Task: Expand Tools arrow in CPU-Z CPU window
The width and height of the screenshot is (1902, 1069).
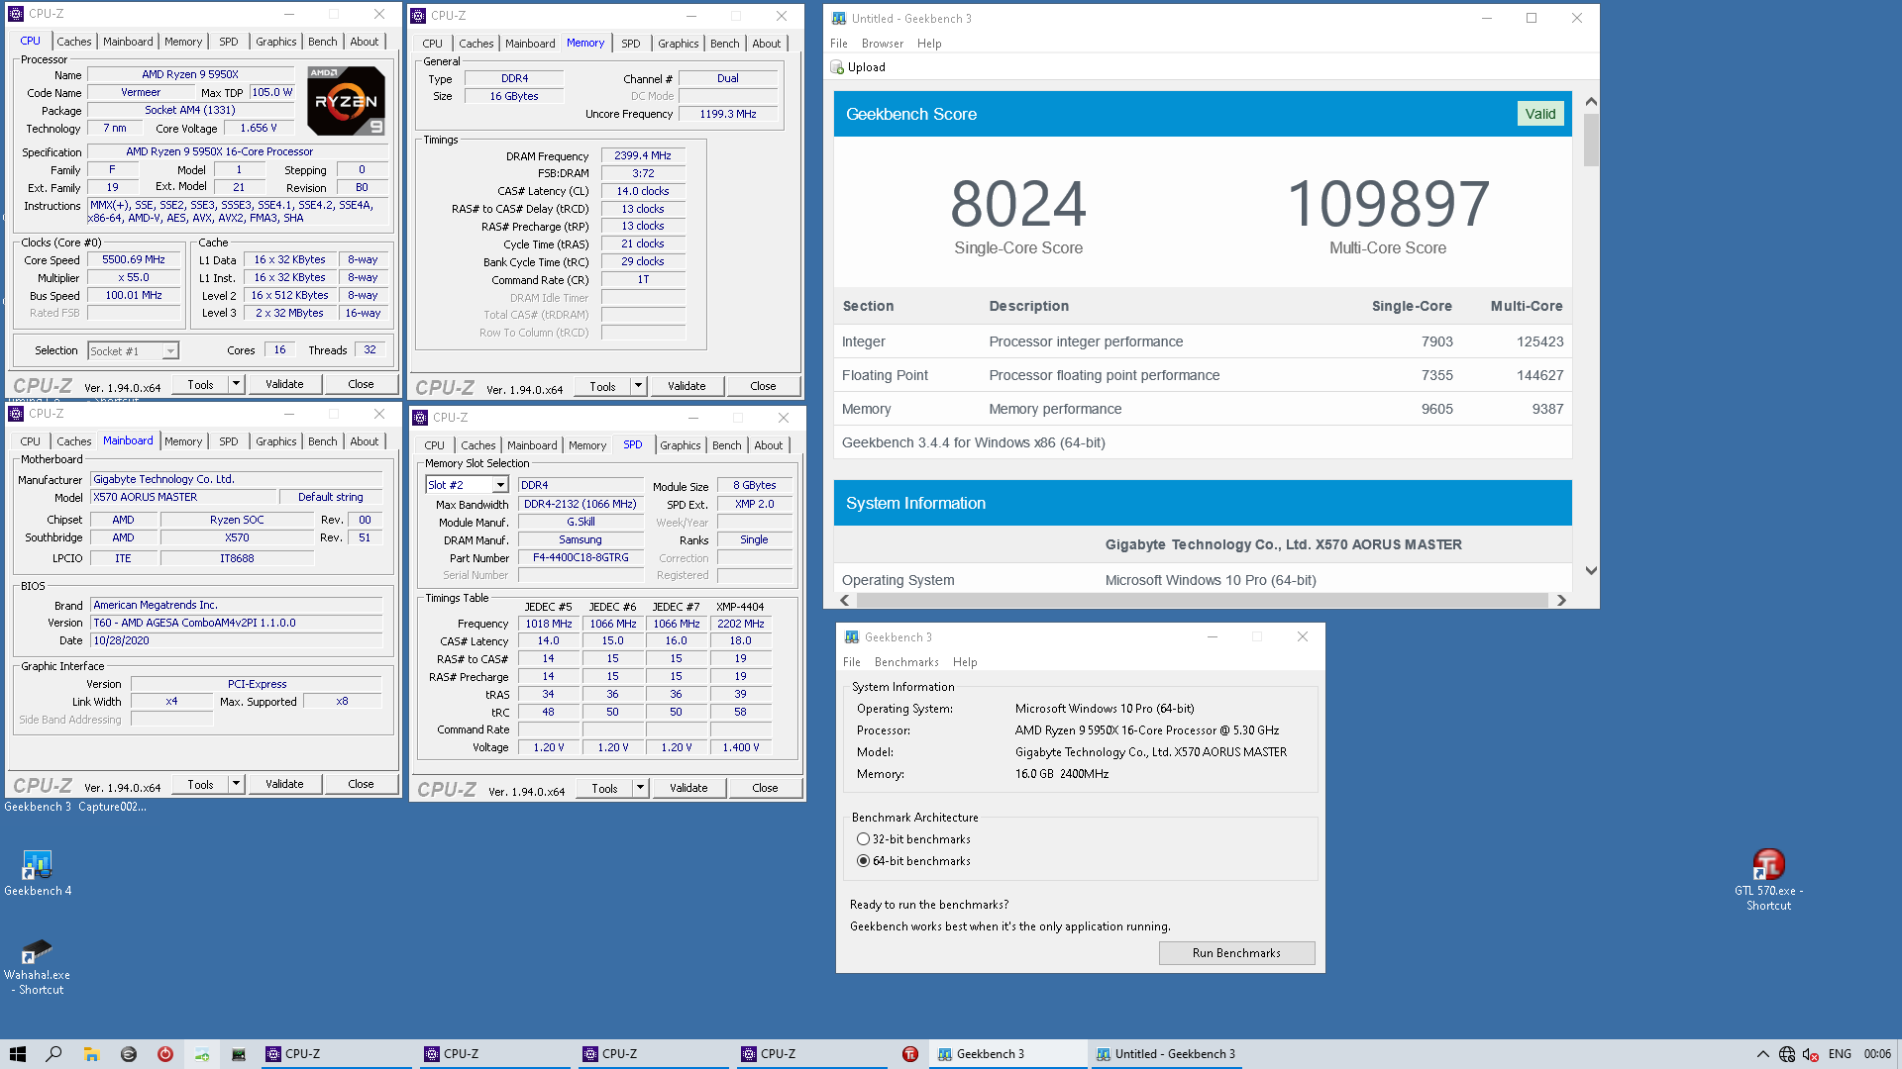Action: coord(236,384)
